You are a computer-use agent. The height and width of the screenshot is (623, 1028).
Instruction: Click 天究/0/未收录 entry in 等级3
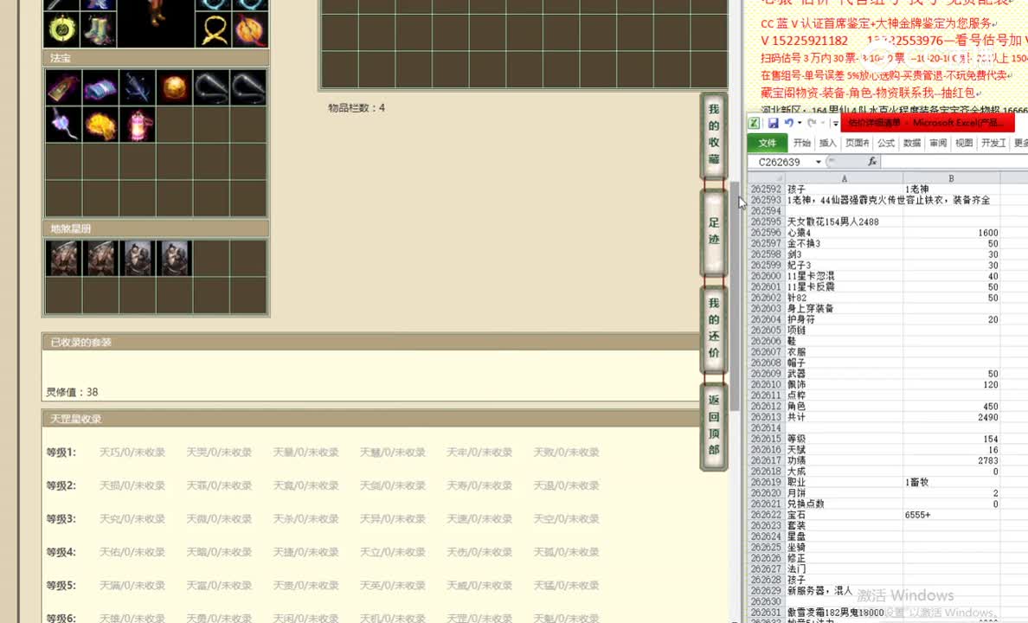click(x=132, y=518)
